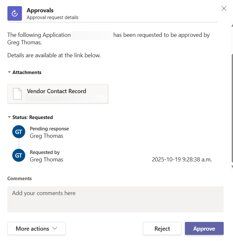The height and width of the screenshot is (241, 233).
Task: Click the document icon on the attachment
Action: (17, 94)
